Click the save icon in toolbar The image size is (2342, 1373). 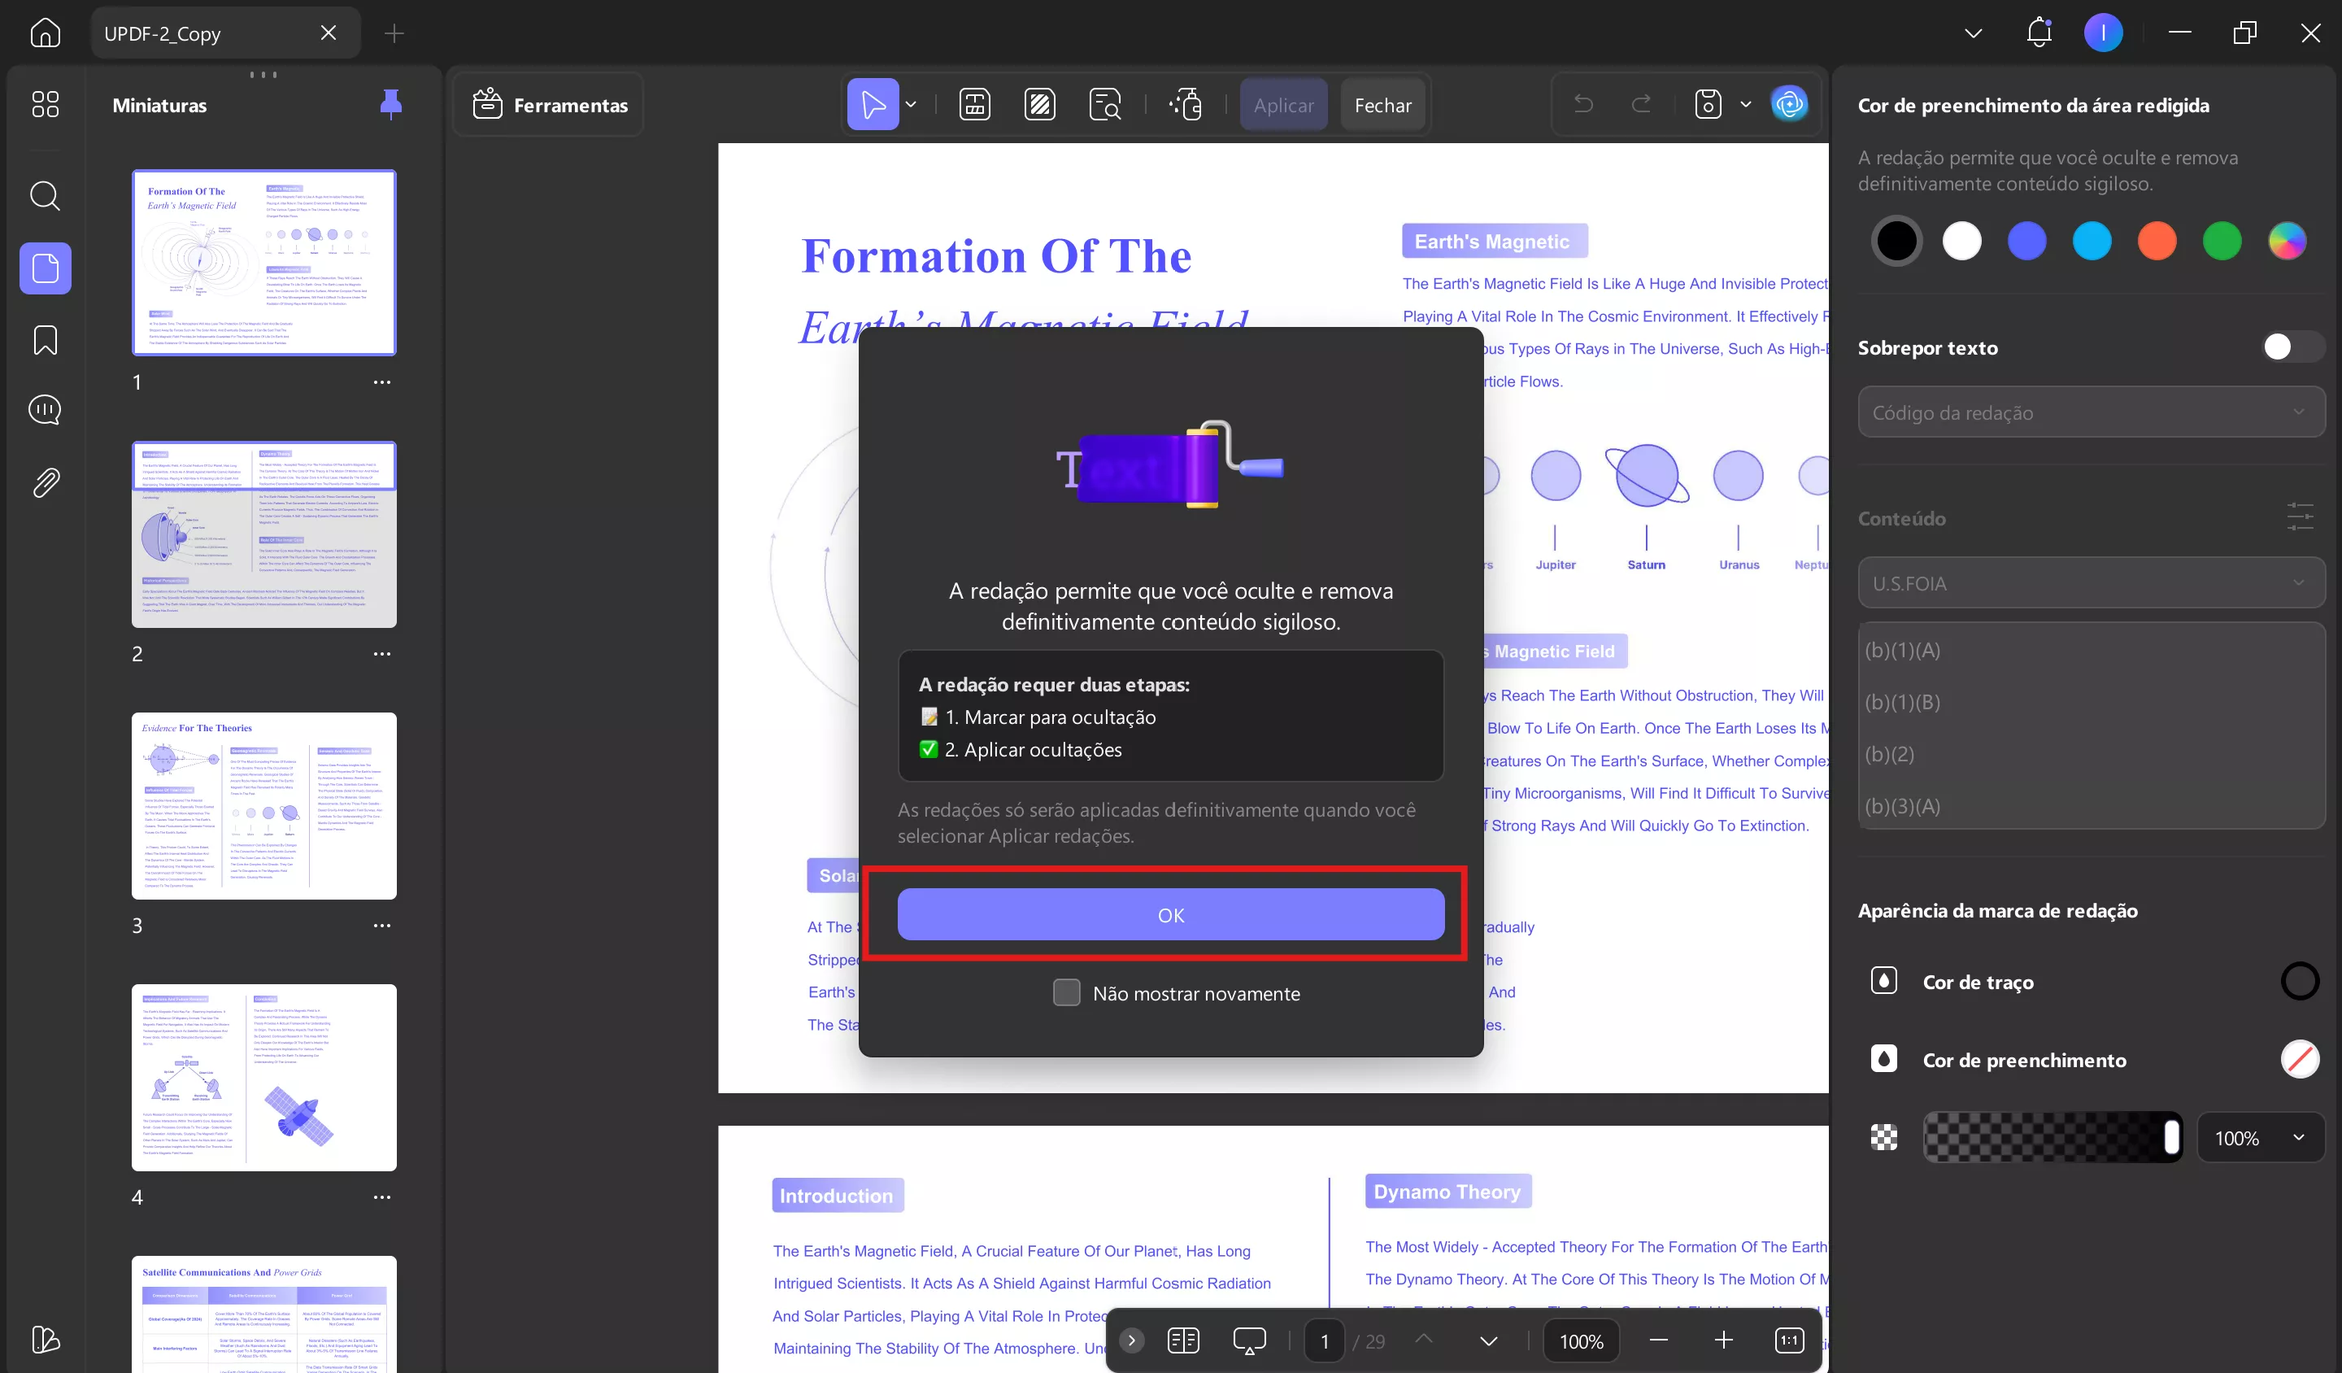[1709, 104]
